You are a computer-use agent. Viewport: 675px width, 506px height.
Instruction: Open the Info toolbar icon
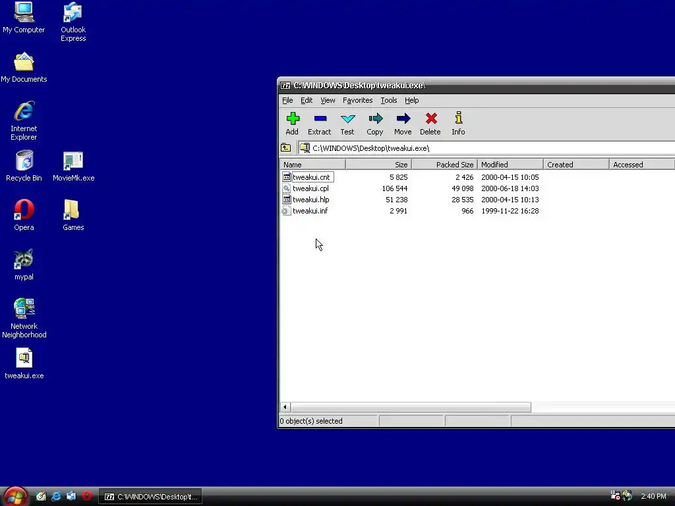[x=459, y=118]
